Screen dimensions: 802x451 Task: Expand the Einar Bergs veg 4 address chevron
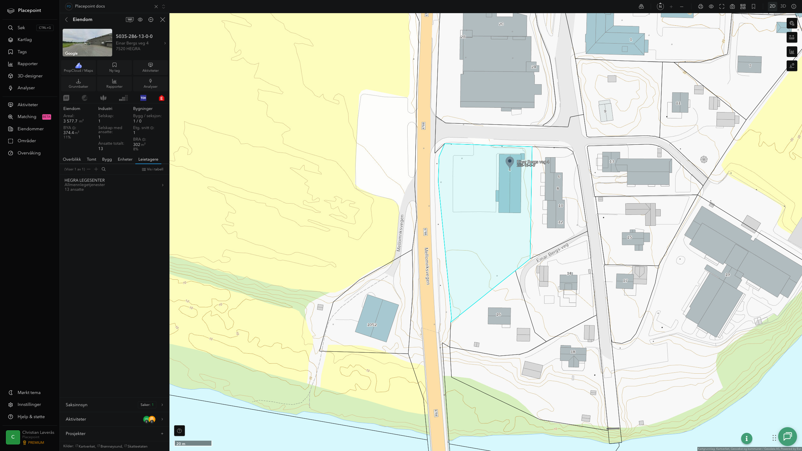click(165, 43)
